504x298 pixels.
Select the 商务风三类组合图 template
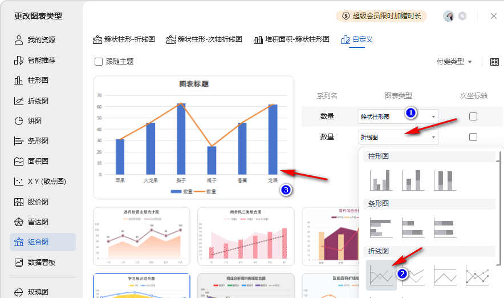(x=246, y=236)
